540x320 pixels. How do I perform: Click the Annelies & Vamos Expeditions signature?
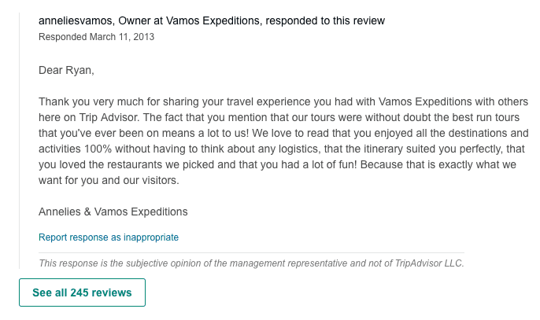[x=113, y=211]
